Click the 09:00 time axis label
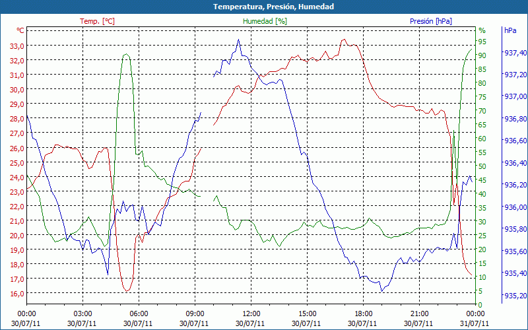The width and height of the screenshot is (528, 330). point(195,314)
